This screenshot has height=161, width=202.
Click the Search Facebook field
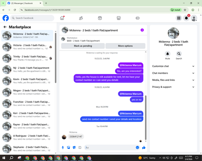[x=32, y=18]
